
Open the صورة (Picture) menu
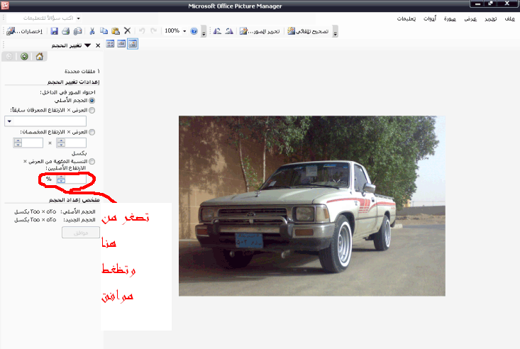450,19
